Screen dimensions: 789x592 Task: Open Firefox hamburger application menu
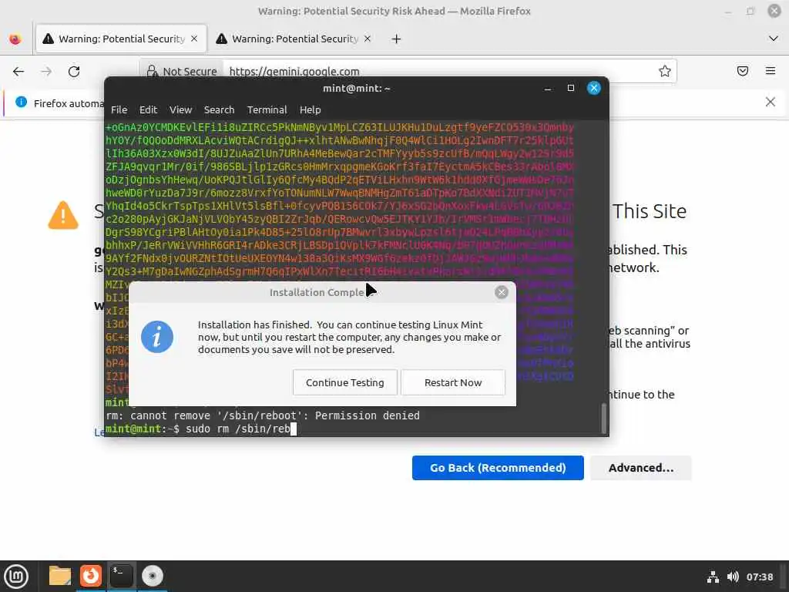[771, 71]
